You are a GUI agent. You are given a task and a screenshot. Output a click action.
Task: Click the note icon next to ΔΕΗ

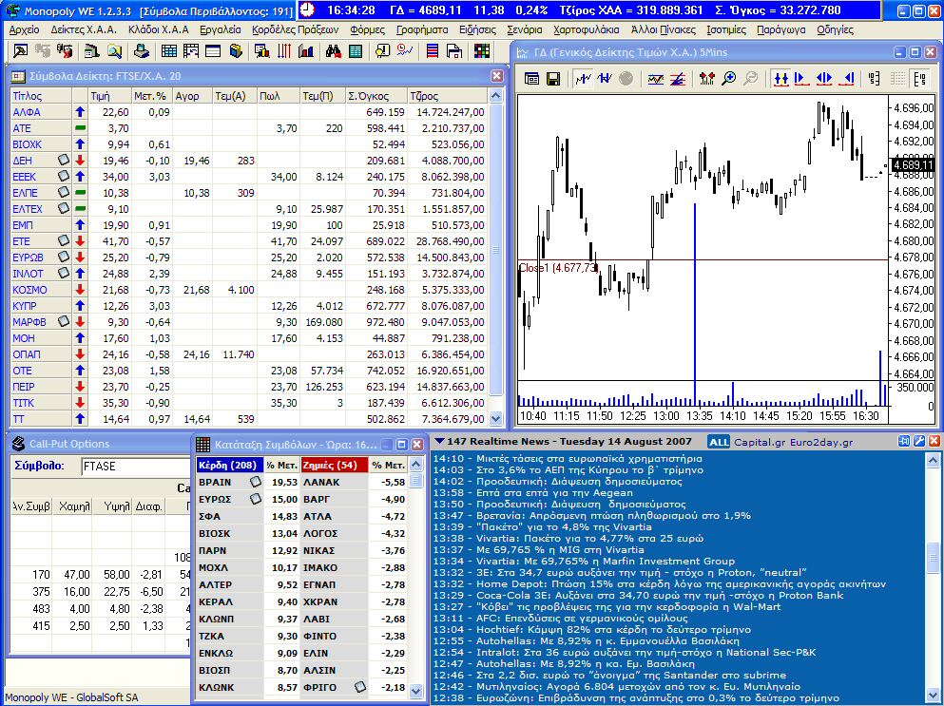point(64,160)
